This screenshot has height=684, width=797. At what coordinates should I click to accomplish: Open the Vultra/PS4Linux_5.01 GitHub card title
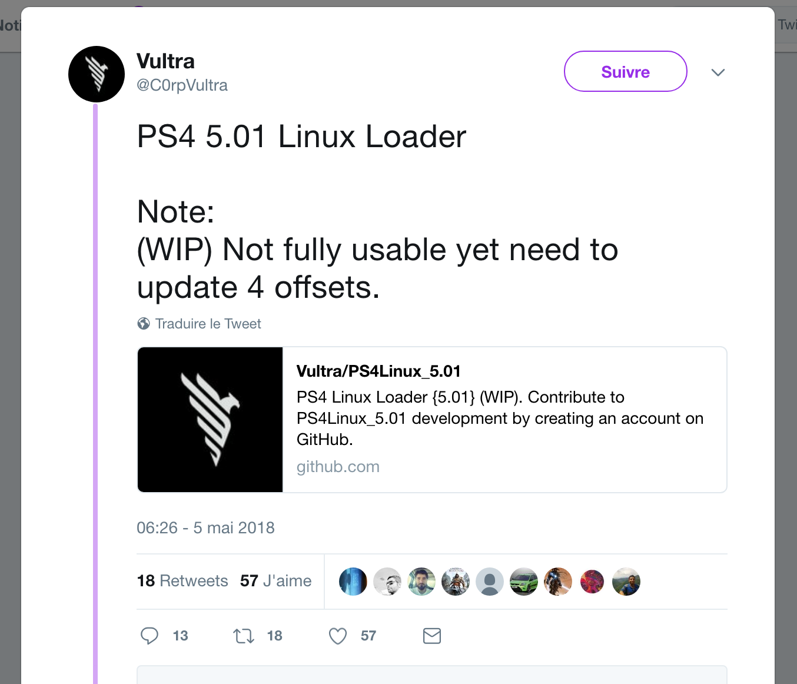[378, 371]
